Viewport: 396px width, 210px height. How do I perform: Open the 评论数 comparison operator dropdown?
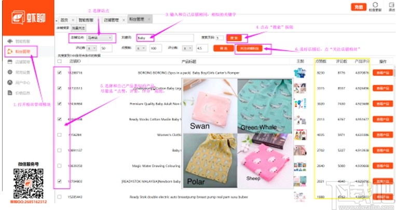pos(91,48)
